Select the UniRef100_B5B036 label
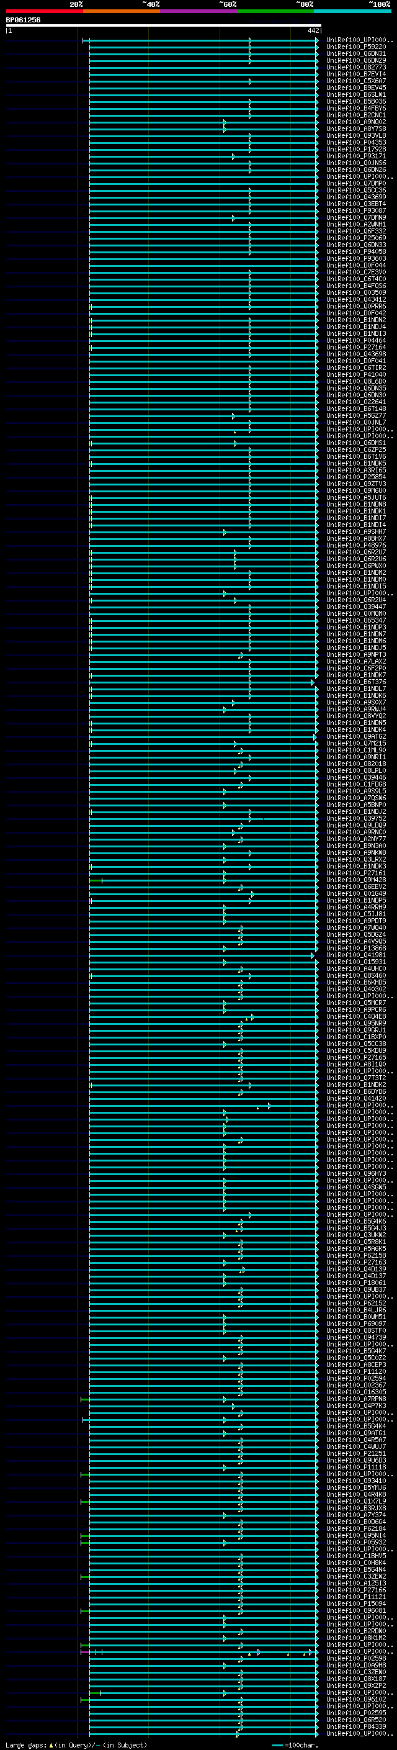This screenshot has height=1750, width=397. coord(356,101)
